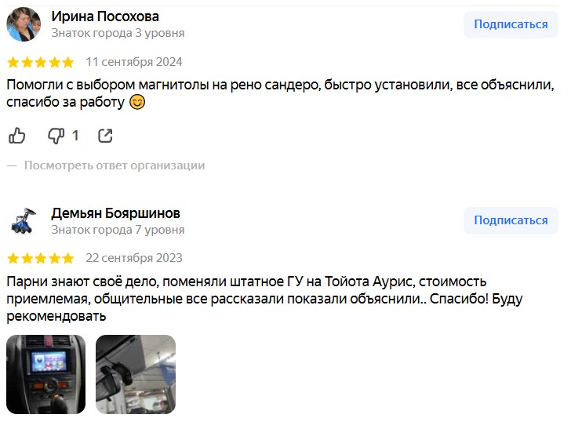The height and width of the screenshot is (436, 571).
Task: Click Знаток города 3 уровня label
Action: [118, 33]
